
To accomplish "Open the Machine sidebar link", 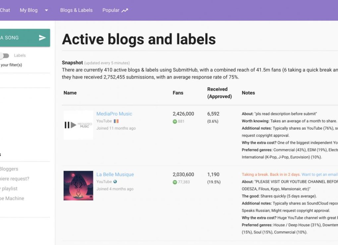I will click(12, 198).
